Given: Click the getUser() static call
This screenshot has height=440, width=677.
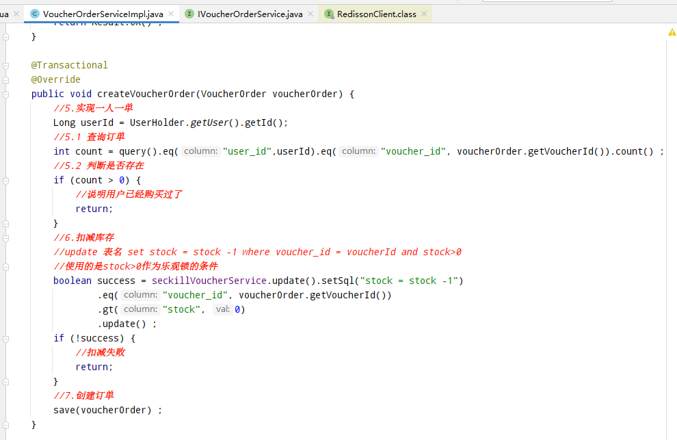Looking at the screenshot, I should point(215,122).
